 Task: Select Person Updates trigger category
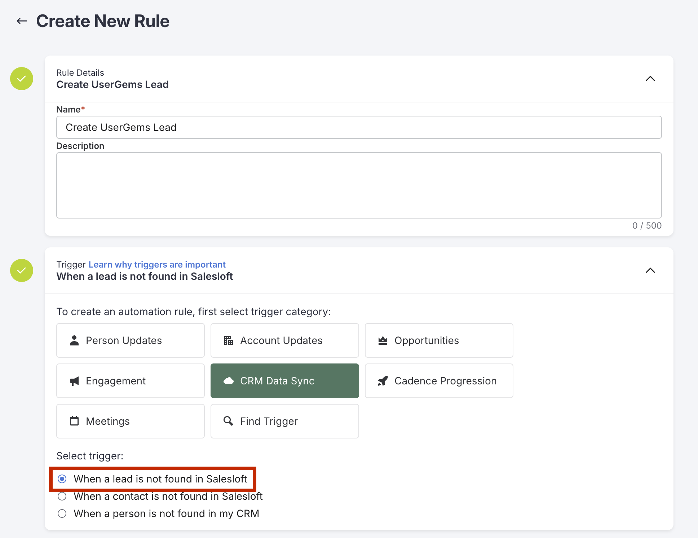pyautogui.click(x=131, y=340)
